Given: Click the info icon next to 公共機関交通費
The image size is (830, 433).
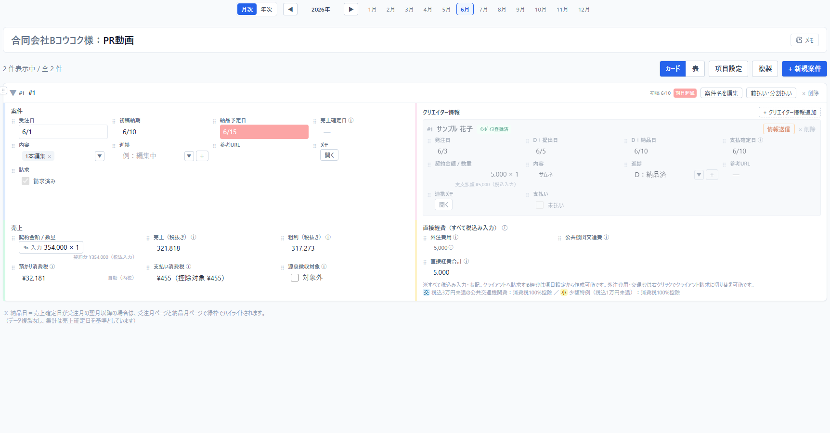Looking at the screenshot, I should coord(607,237).
